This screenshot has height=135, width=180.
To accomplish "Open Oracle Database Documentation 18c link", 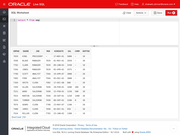I will pos(90,129).
